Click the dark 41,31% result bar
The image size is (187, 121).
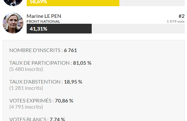59,29
